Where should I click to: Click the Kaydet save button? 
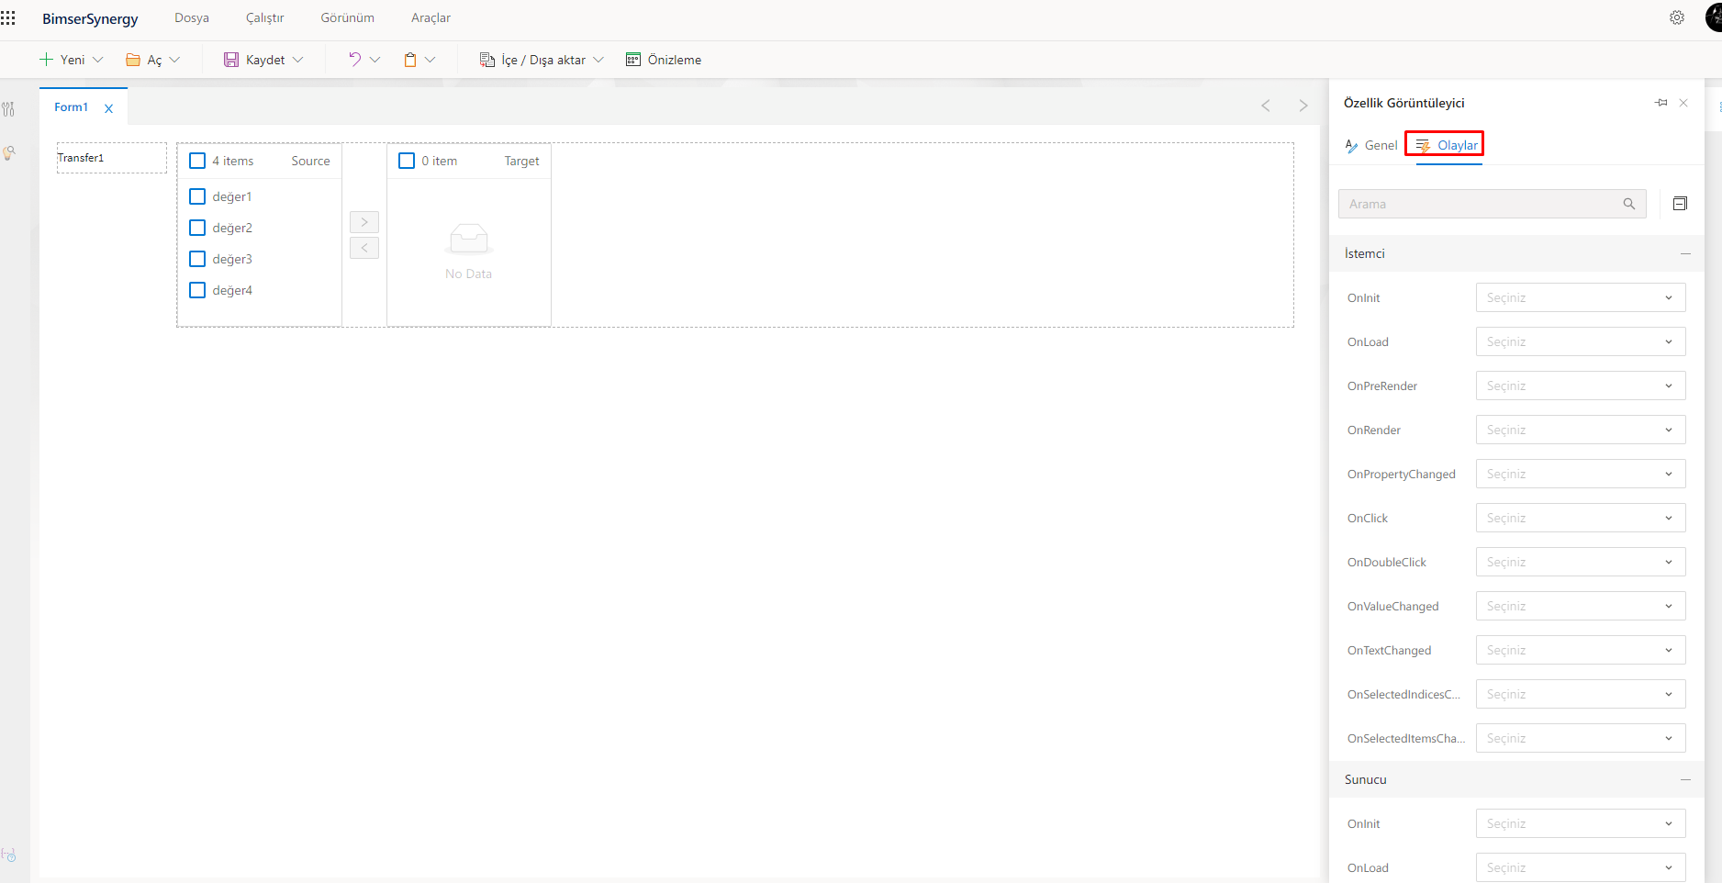tap(255, 60)
